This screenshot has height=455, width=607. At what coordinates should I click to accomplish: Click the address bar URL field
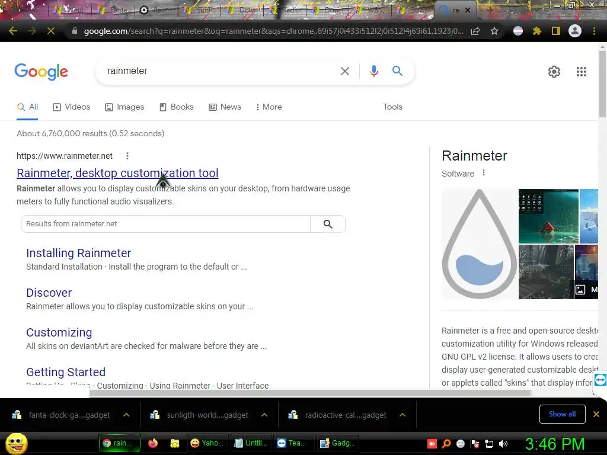click(x=273, y=31)
